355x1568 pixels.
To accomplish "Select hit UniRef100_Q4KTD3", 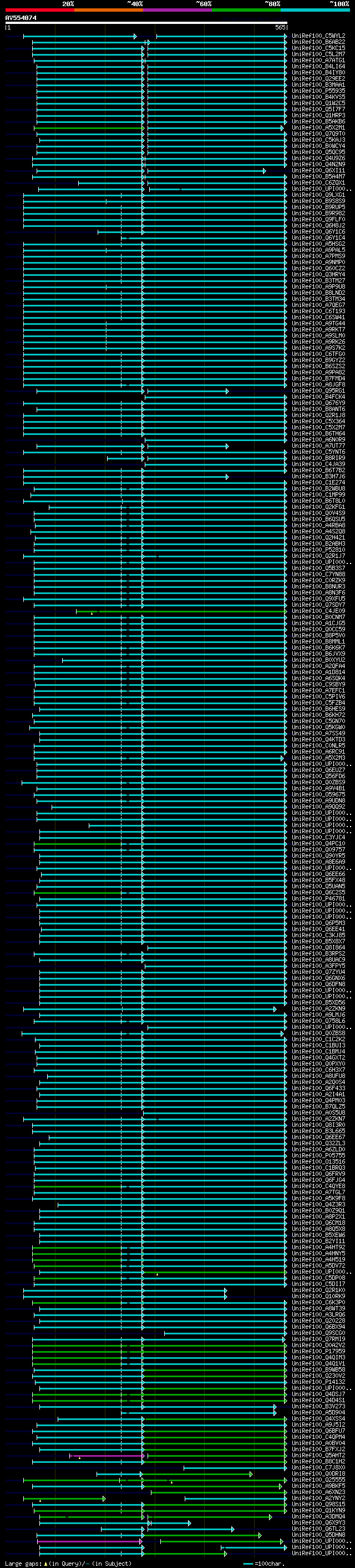I will click(318, 740).
